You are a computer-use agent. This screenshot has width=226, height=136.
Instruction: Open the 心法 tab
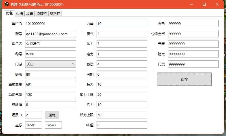tap(19, 14)
